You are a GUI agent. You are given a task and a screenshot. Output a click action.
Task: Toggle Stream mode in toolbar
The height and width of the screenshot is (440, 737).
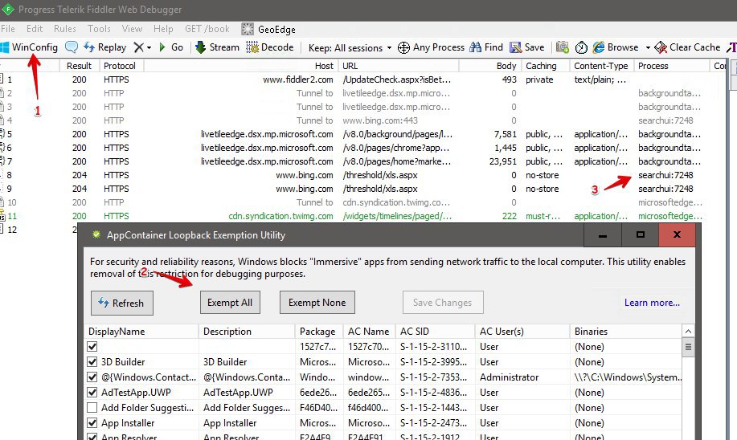(217, 47)
